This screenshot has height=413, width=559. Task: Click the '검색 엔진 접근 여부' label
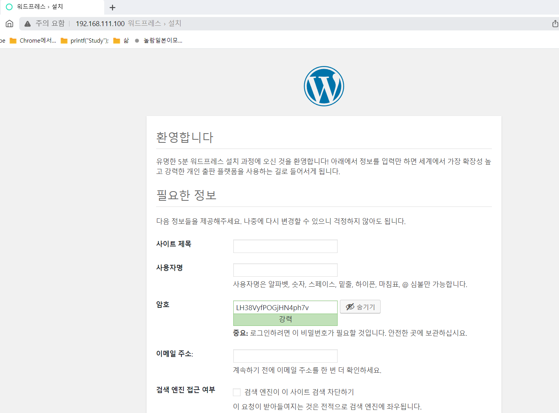(186, 390)
